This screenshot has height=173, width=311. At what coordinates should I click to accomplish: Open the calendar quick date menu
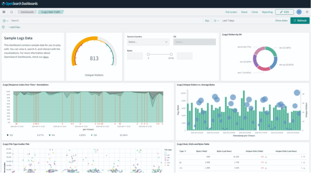point(216,21)
